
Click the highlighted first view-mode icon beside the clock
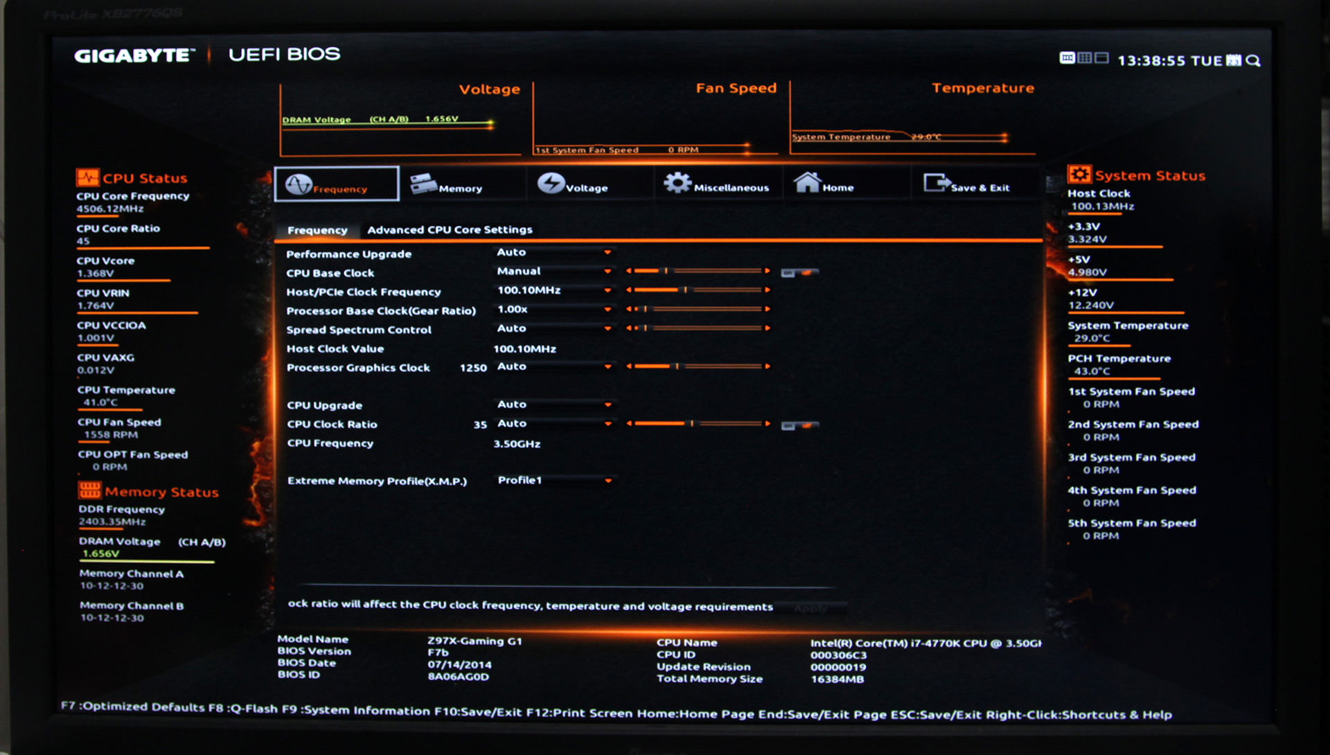(x=1067, y=58)
